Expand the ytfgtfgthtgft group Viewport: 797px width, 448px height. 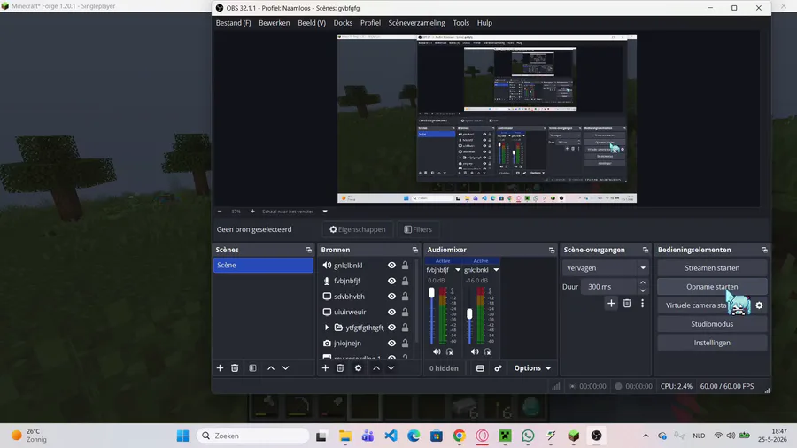pos(326,328)
